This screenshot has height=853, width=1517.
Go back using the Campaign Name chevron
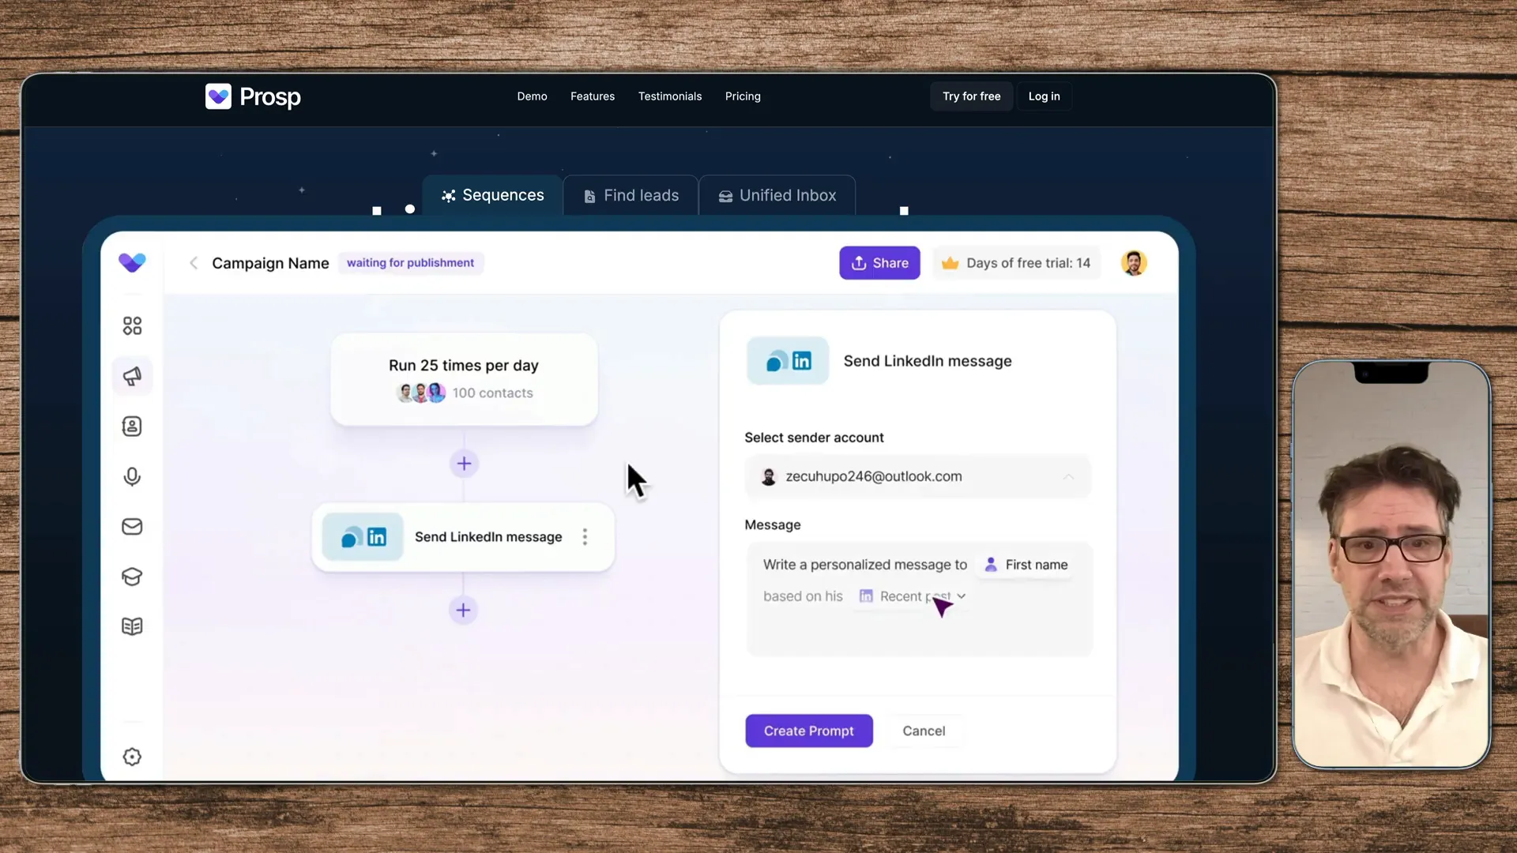tap(194, 263)
